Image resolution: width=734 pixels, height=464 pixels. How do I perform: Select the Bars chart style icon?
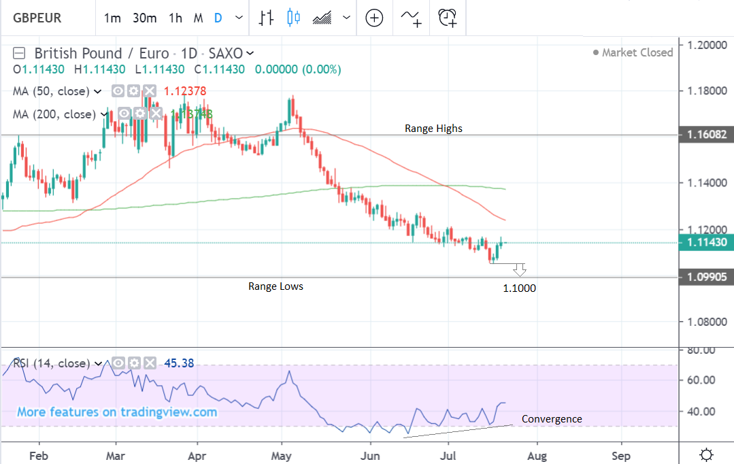(265, 18)
